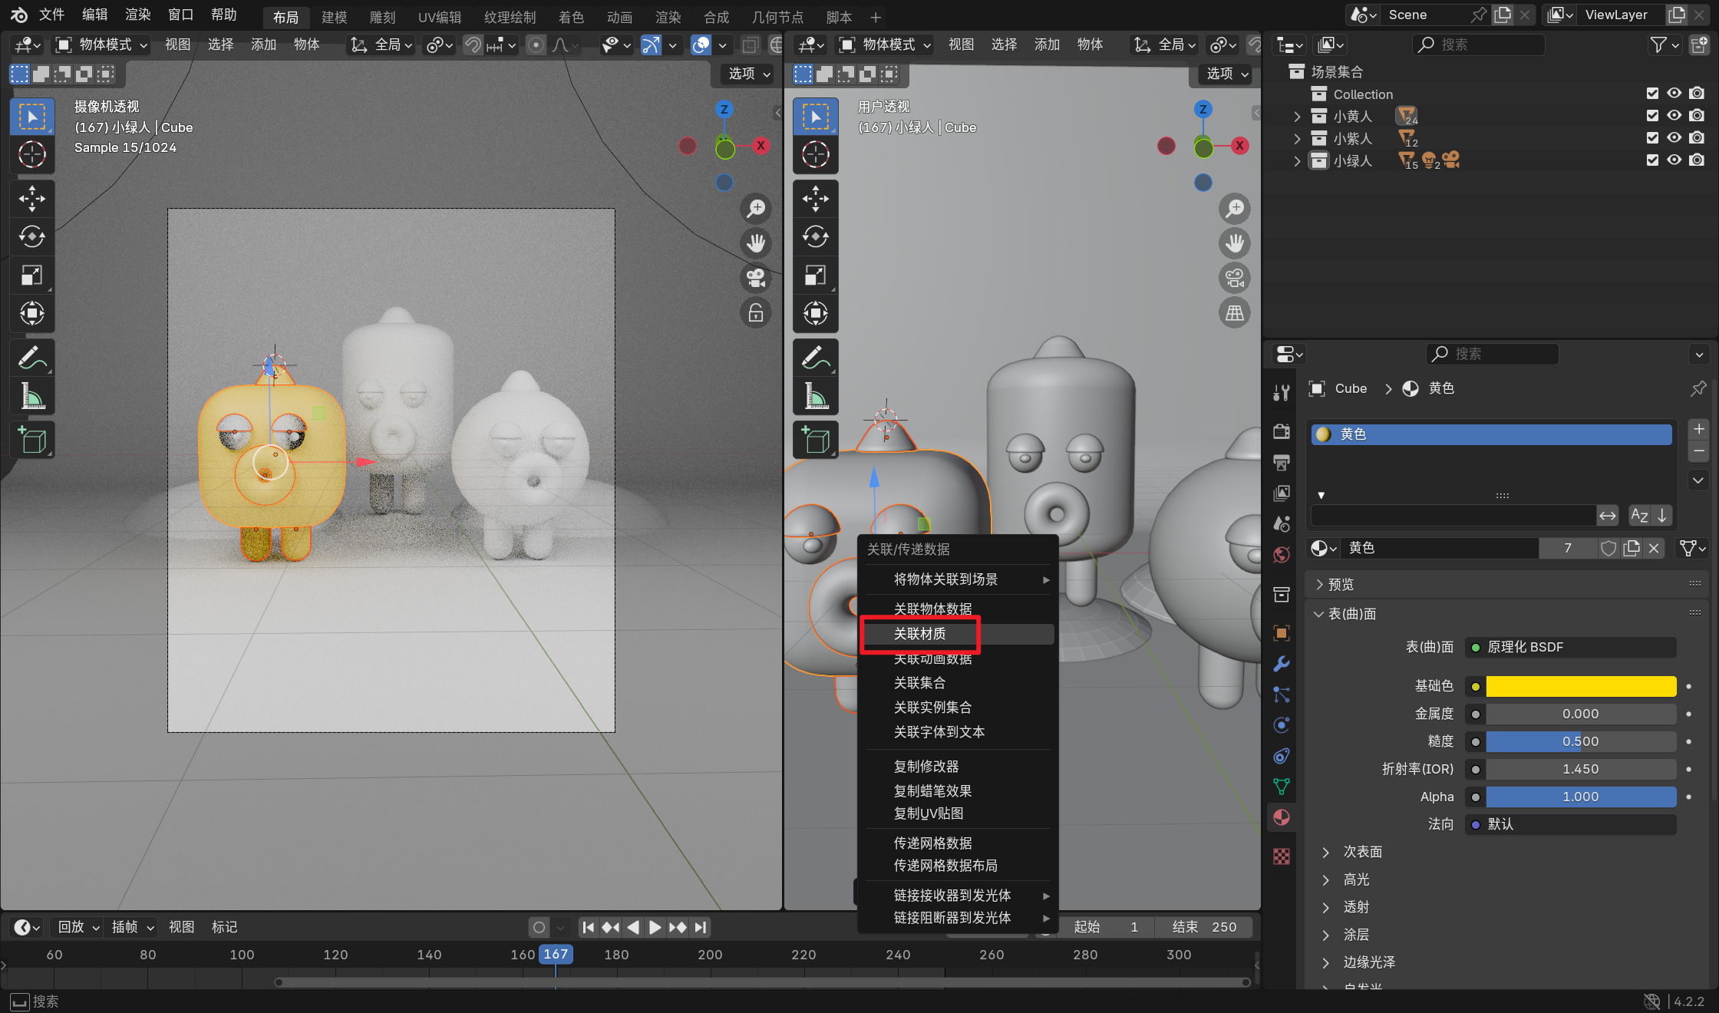Viewport: 1719px width, 1013px height.
Task: Open the Render Properties tab
Action: coord(1282,431)
